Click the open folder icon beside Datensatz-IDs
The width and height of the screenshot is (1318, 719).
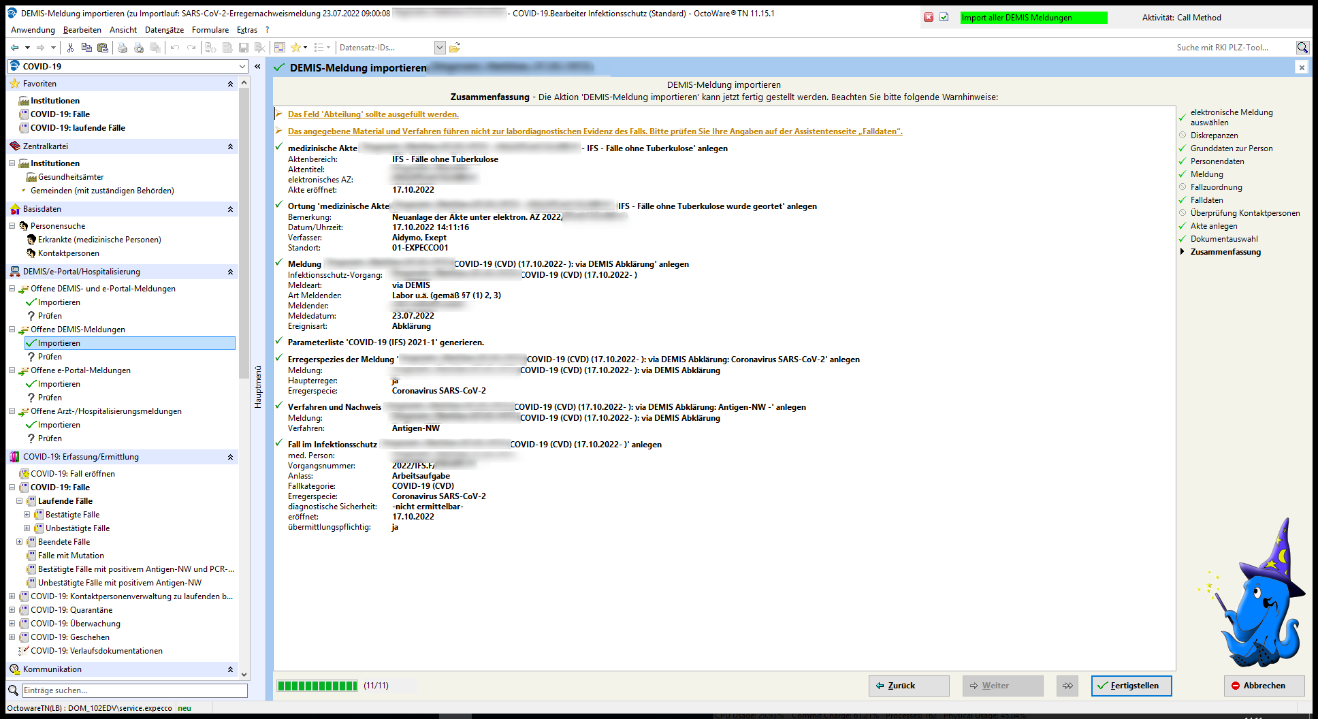(x=455, y=48)
